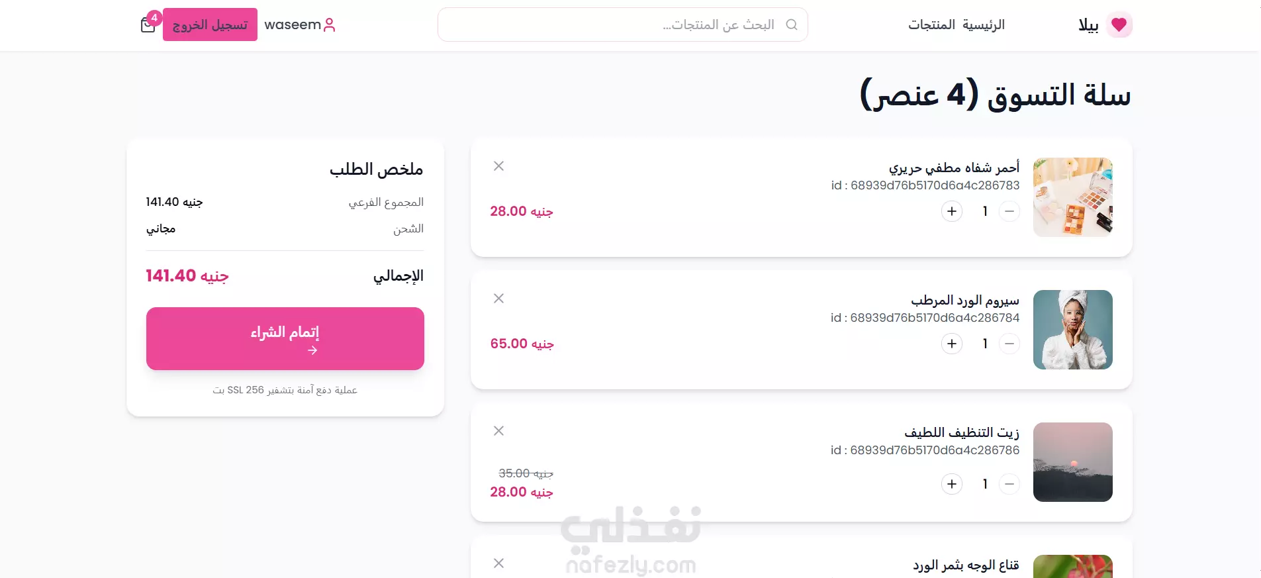Remove زيت التنظيف اللطيف from cart
The image size is (1261, 578).
498,431
